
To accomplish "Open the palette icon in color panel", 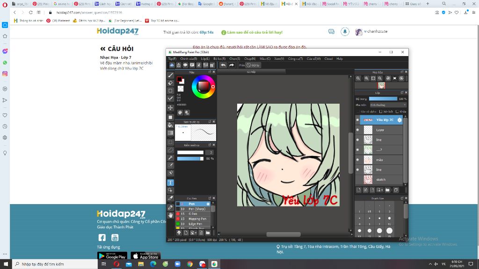I will (x=180, y=113).
